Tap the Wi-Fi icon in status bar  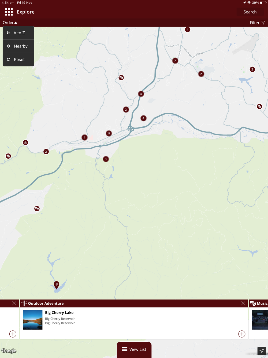pyautogui.click(x=249, y=3)
